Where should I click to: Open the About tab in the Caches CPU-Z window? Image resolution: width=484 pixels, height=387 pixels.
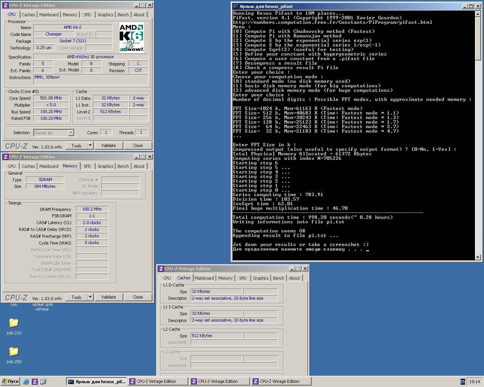coord(294,278)
